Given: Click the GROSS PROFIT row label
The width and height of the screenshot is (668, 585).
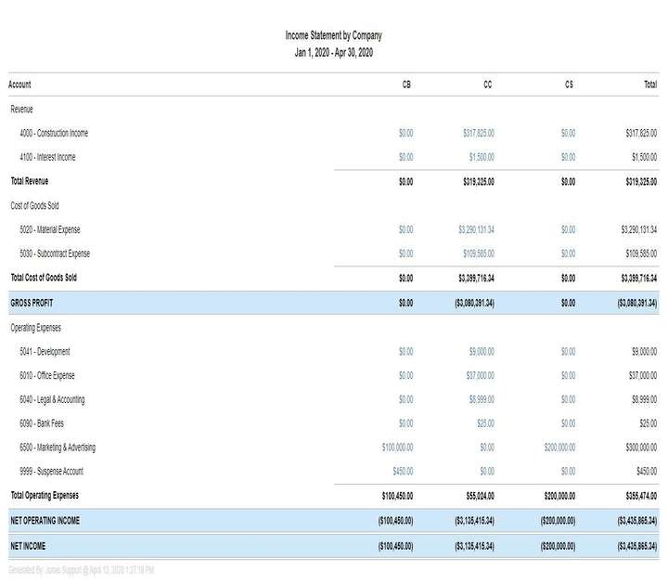Looking at the screenshot, I should click(32, 303).
